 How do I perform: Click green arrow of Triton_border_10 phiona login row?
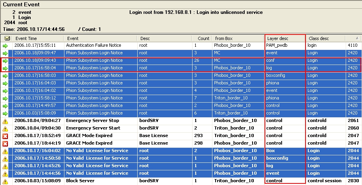tap(6, 98)
